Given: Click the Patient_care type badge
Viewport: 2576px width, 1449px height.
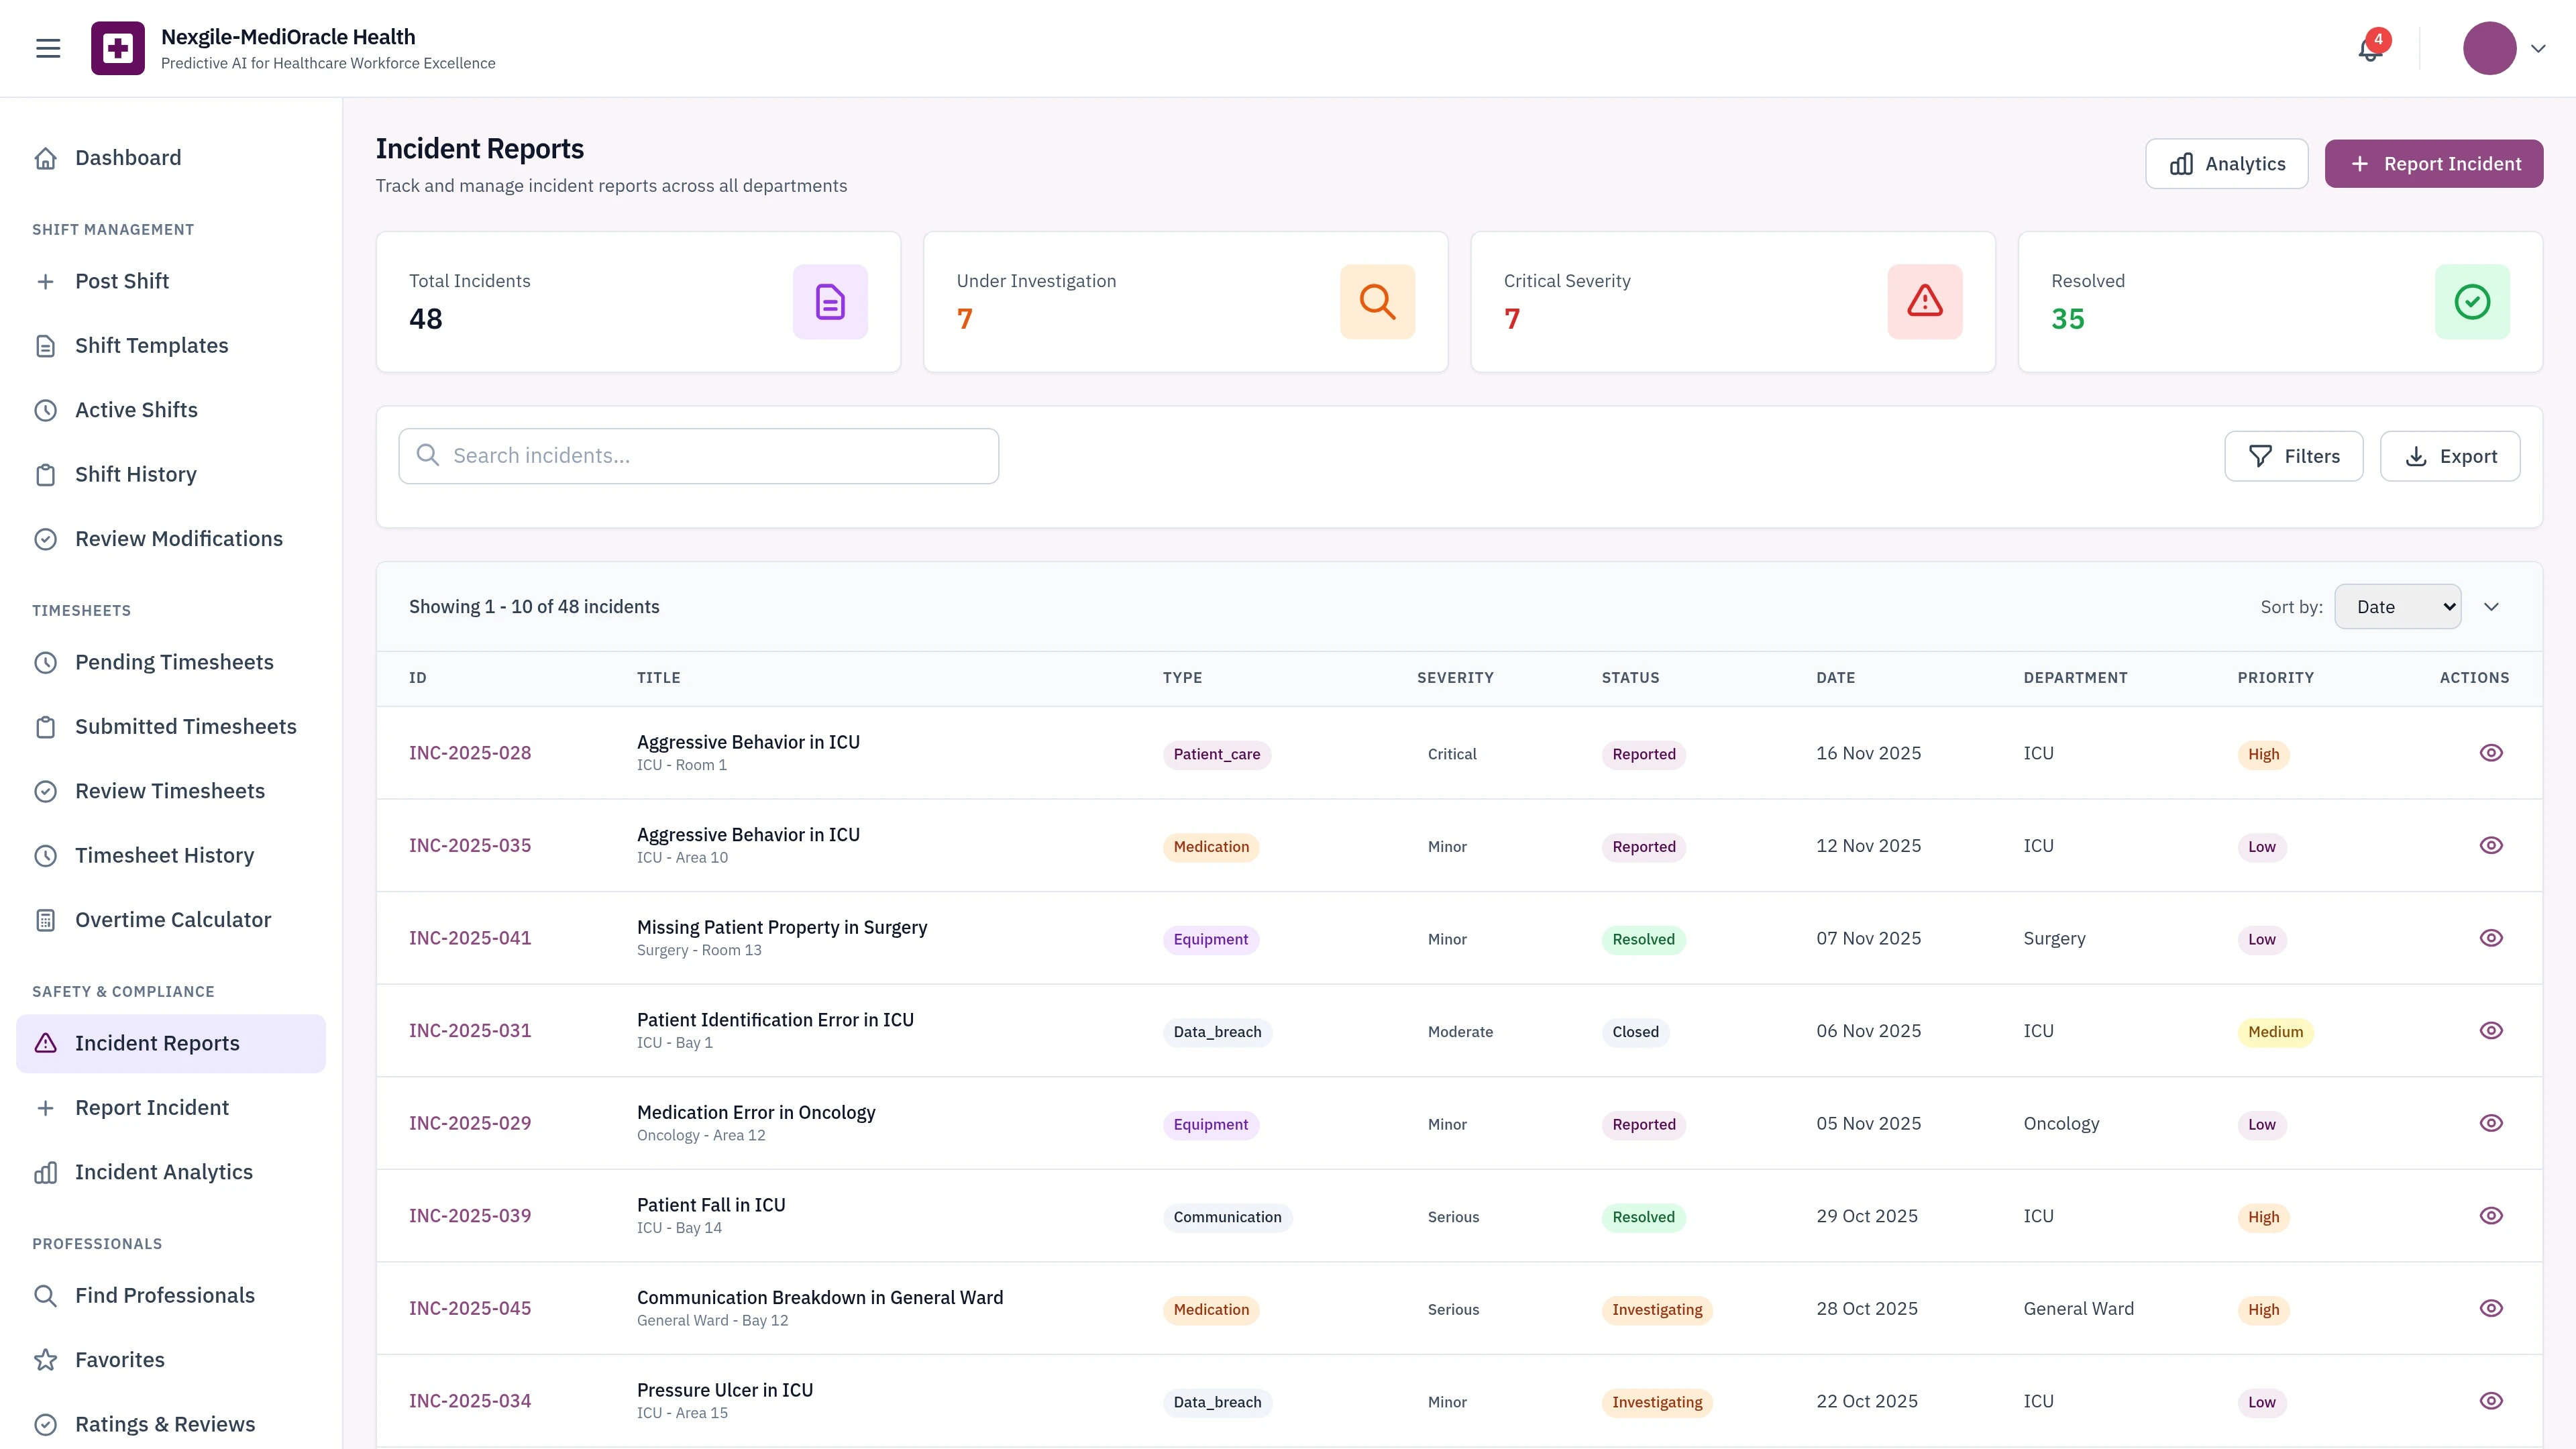Looking at the screenshot, I should click(1216, 754).
